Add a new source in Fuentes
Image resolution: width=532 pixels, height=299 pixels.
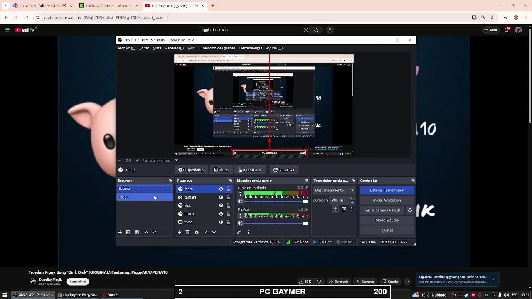pyautogui.click(x=180, y=233)
